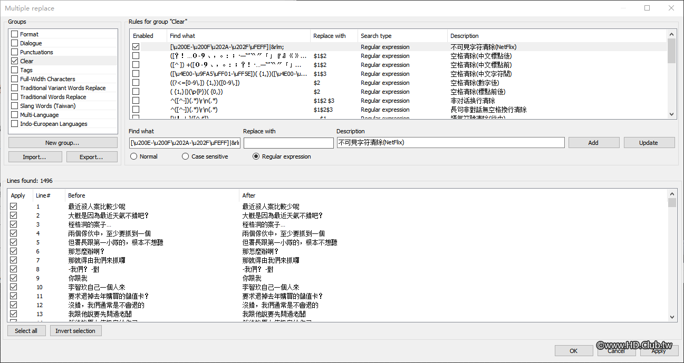The width and height of the screenshot is (684, 363).
Task: Click New group... button
Action: pos(63,143)
